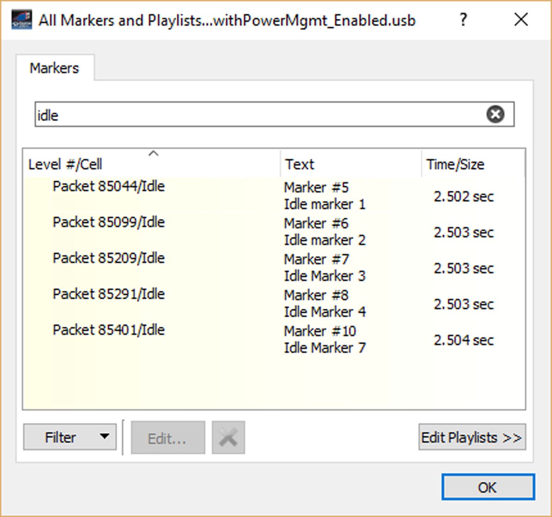
Task: Click the Edit... button
Action: coord(167,437)
